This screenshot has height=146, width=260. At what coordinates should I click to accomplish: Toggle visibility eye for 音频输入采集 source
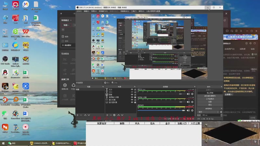[132, 97]
